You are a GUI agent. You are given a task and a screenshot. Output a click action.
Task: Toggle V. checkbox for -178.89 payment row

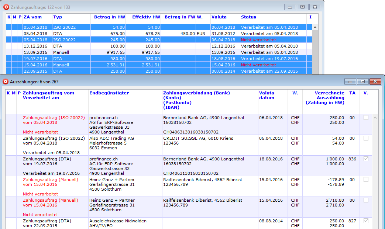point(366,180)
